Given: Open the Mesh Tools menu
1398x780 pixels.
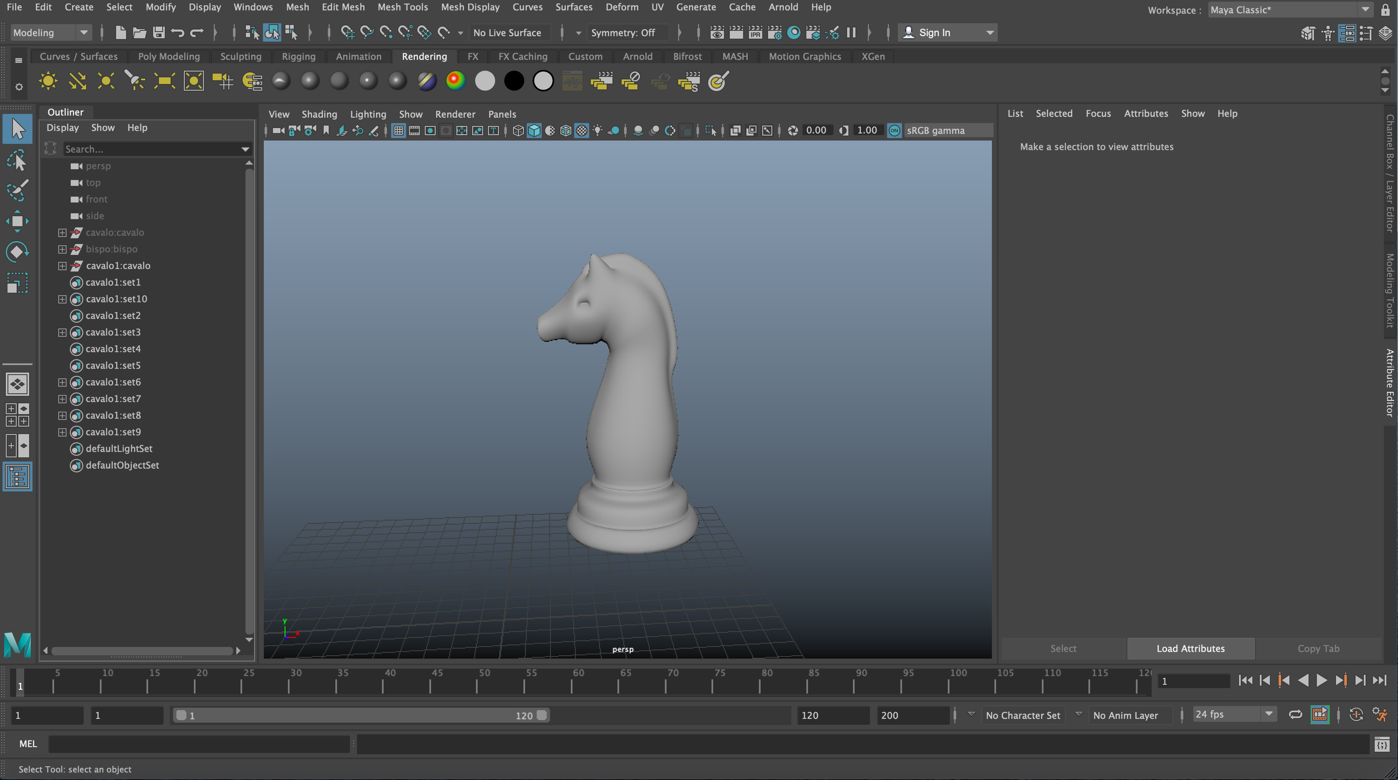Looking at the screenshot, I should [x=402, y=7].
